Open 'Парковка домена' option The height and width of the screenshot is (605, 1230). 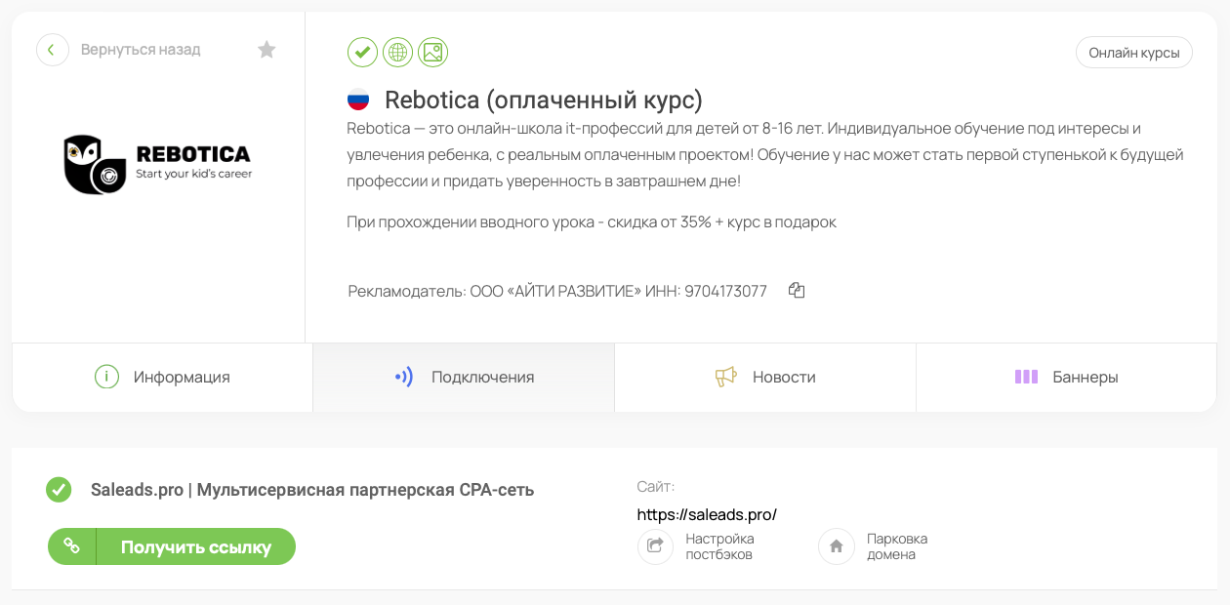click(897, 546)
